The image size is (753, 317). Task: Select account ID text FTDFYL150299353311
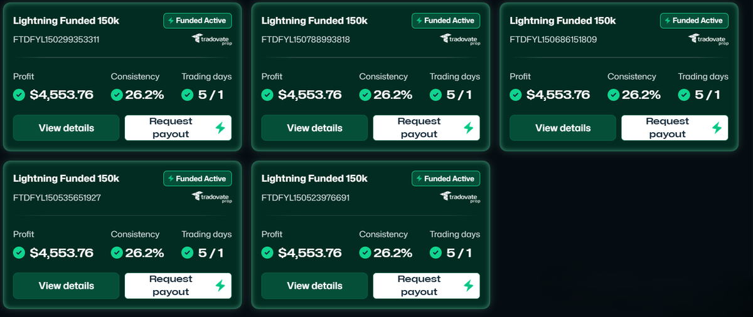pos(56,39)
